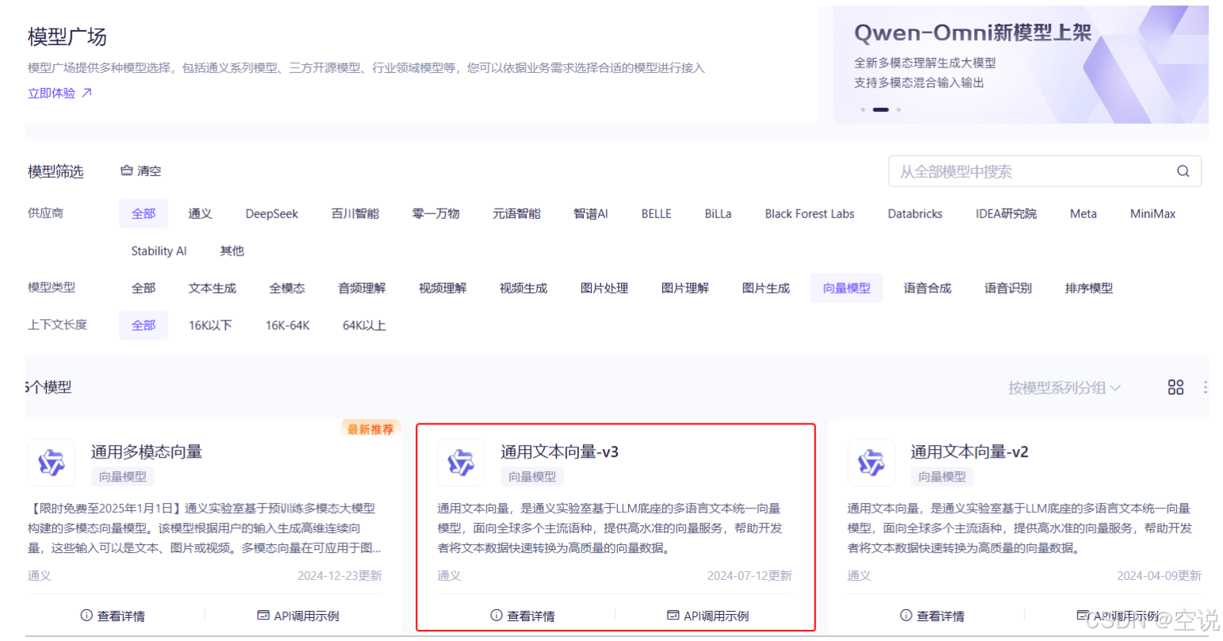Click the 清空 clear filter icon
The image size is (1223, 641).
126,171
